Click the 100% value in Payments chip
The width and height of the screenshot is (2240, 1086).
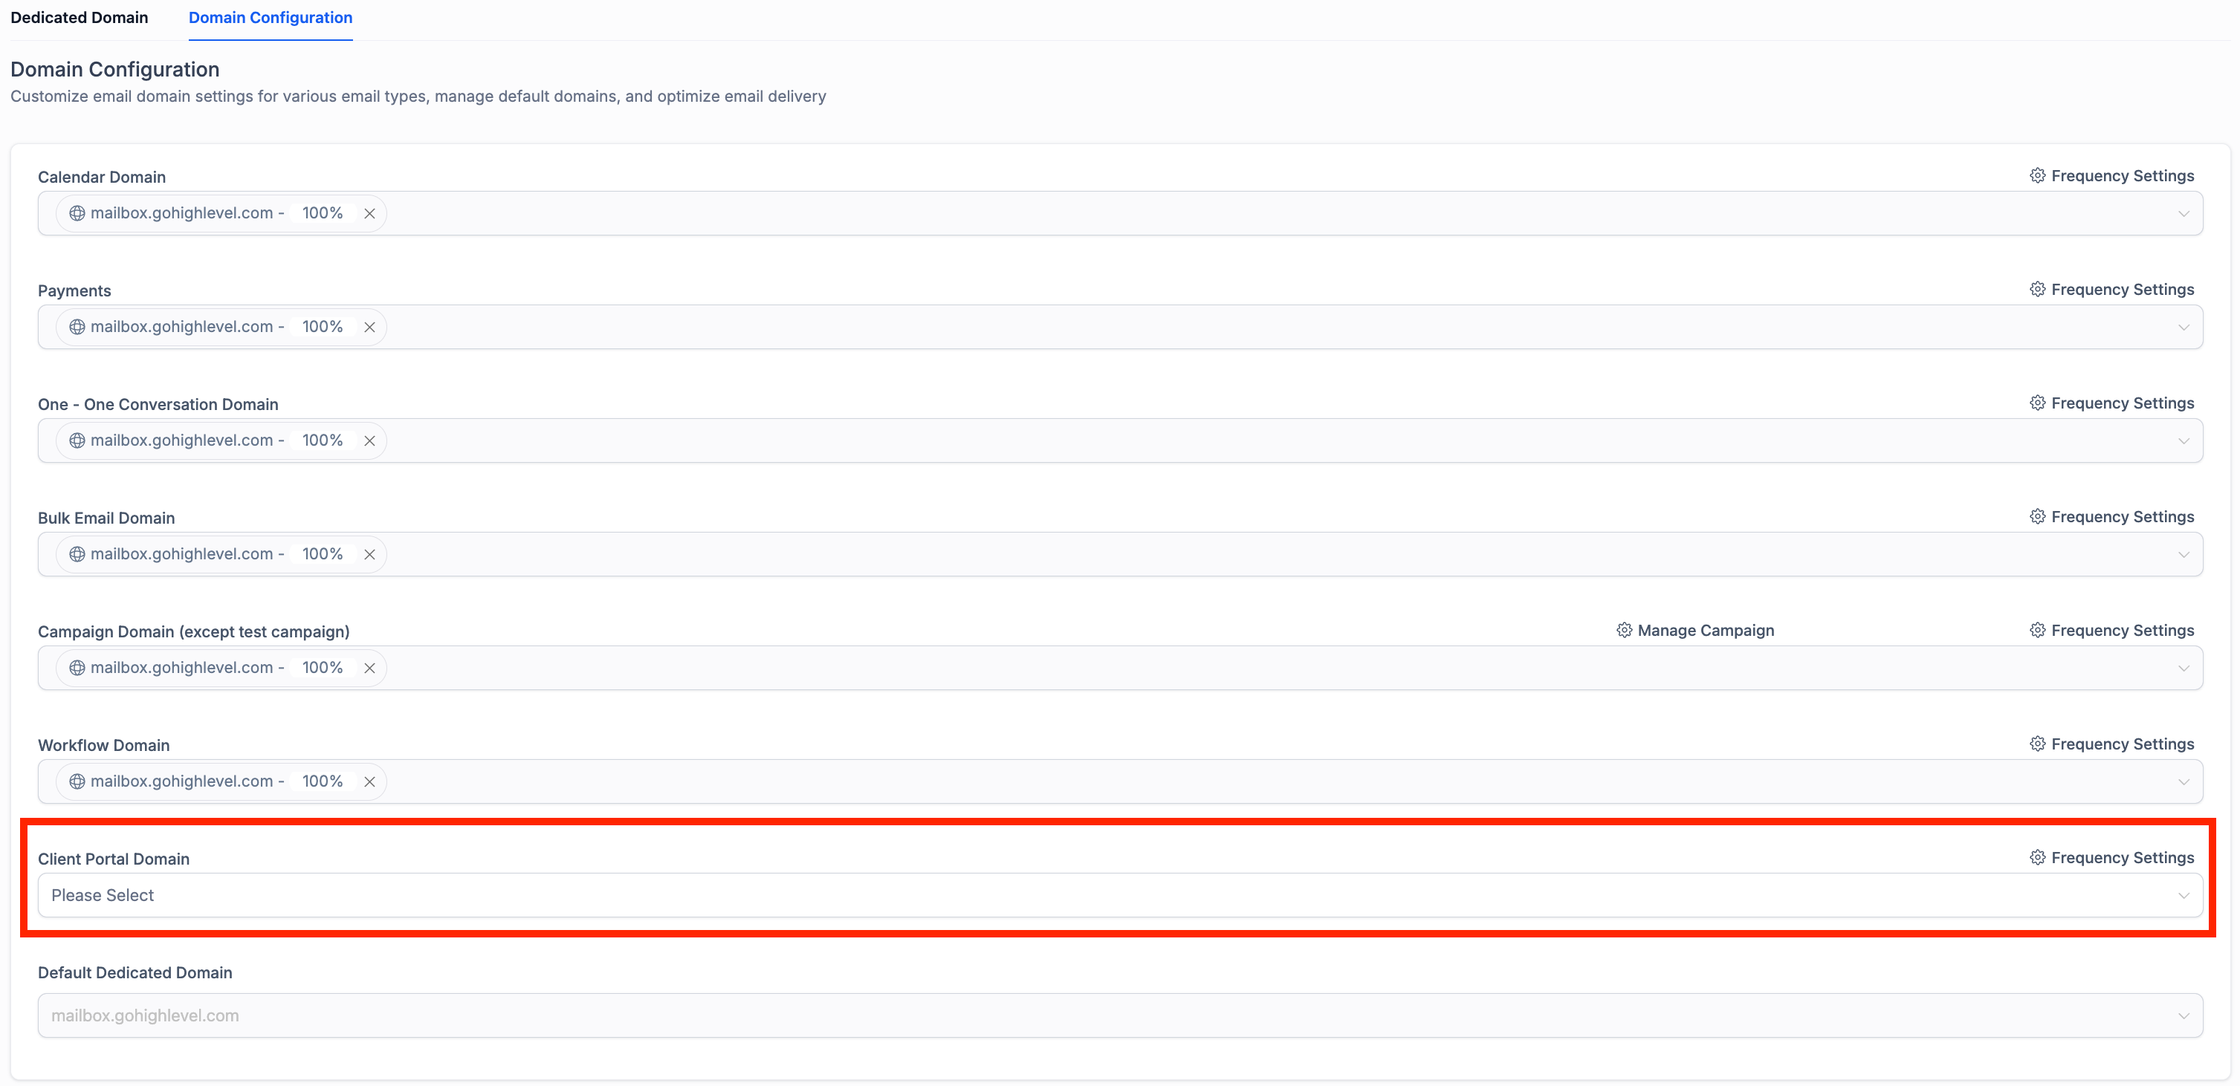tap(323, 327)
